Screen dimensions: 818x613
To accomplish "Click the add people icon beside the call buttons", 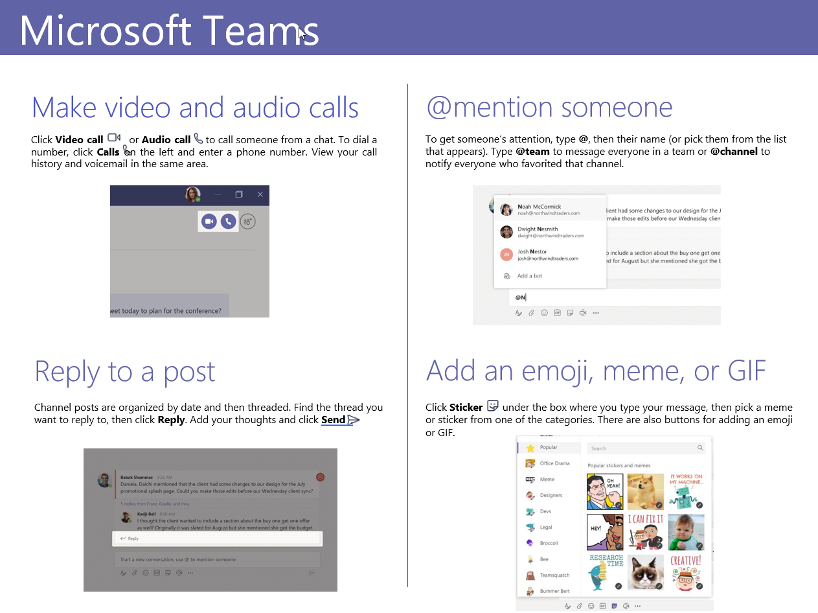I will 248,222.
